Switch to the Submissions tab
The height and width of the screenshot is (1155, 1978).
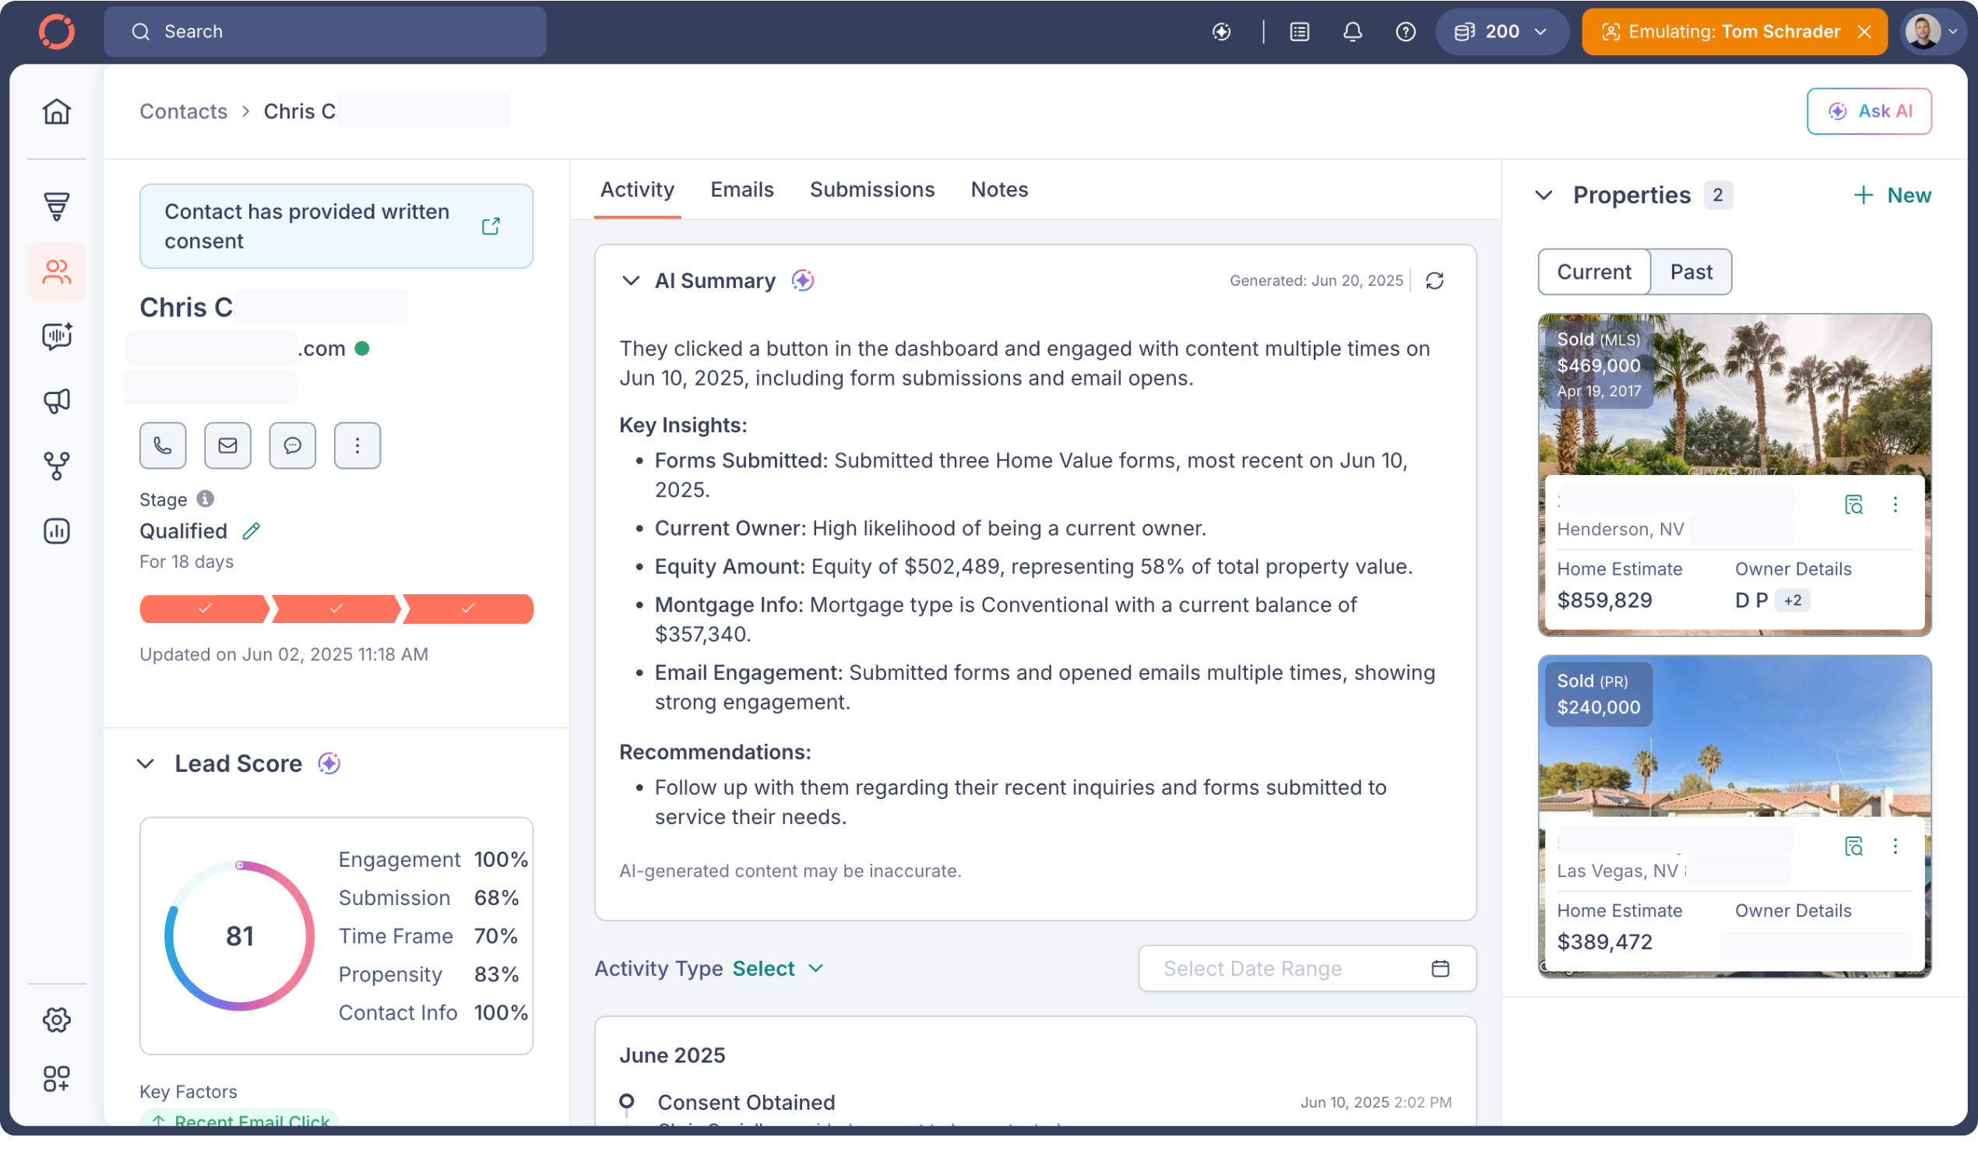(x=872, y=190)
